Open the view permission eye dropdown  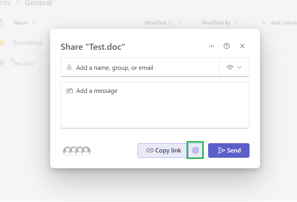[234, 67]
